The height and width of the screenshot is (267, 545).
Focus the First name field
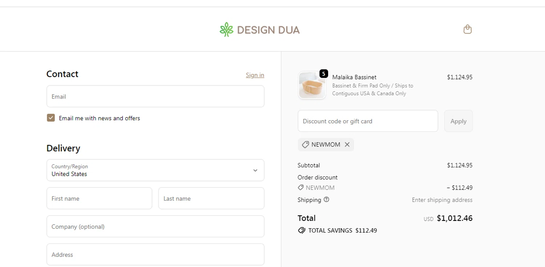pyautogui.click(x=99, y=198)
